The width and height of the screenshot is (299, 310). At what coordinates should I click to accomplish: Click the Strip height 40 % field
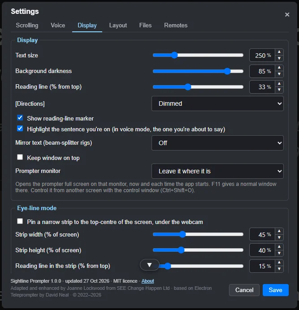(x=262, y=250)
